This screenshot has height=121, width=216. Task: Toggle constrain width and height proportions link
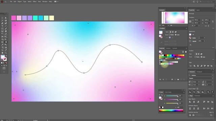point(213,22)
